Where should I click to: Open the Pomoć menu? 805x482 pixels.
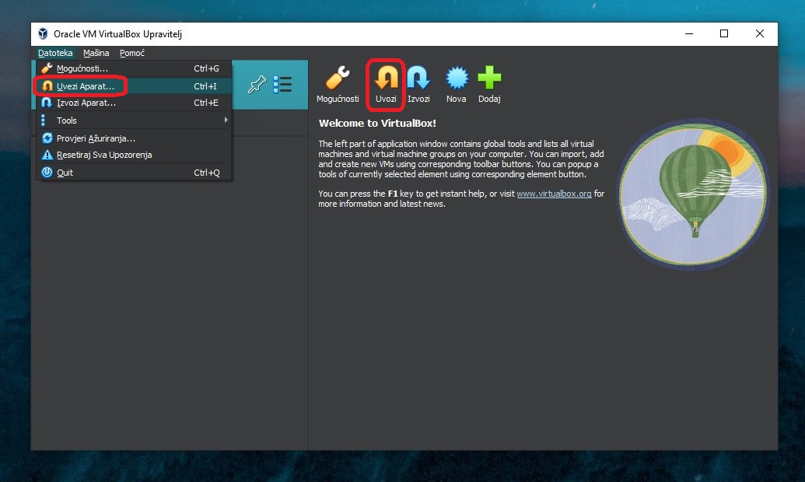pos(132,53)
